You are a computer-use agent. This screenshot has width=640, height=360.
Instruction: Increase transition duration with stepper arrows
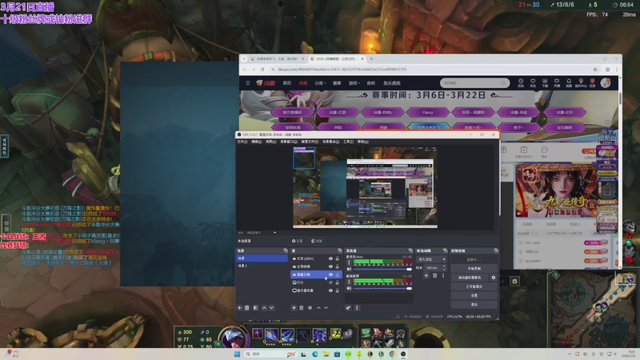tap(444, 268)
